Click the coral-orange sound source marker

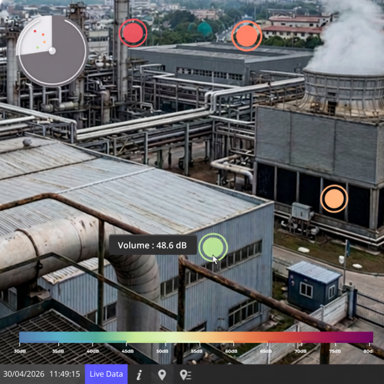[x=247, y=36]
